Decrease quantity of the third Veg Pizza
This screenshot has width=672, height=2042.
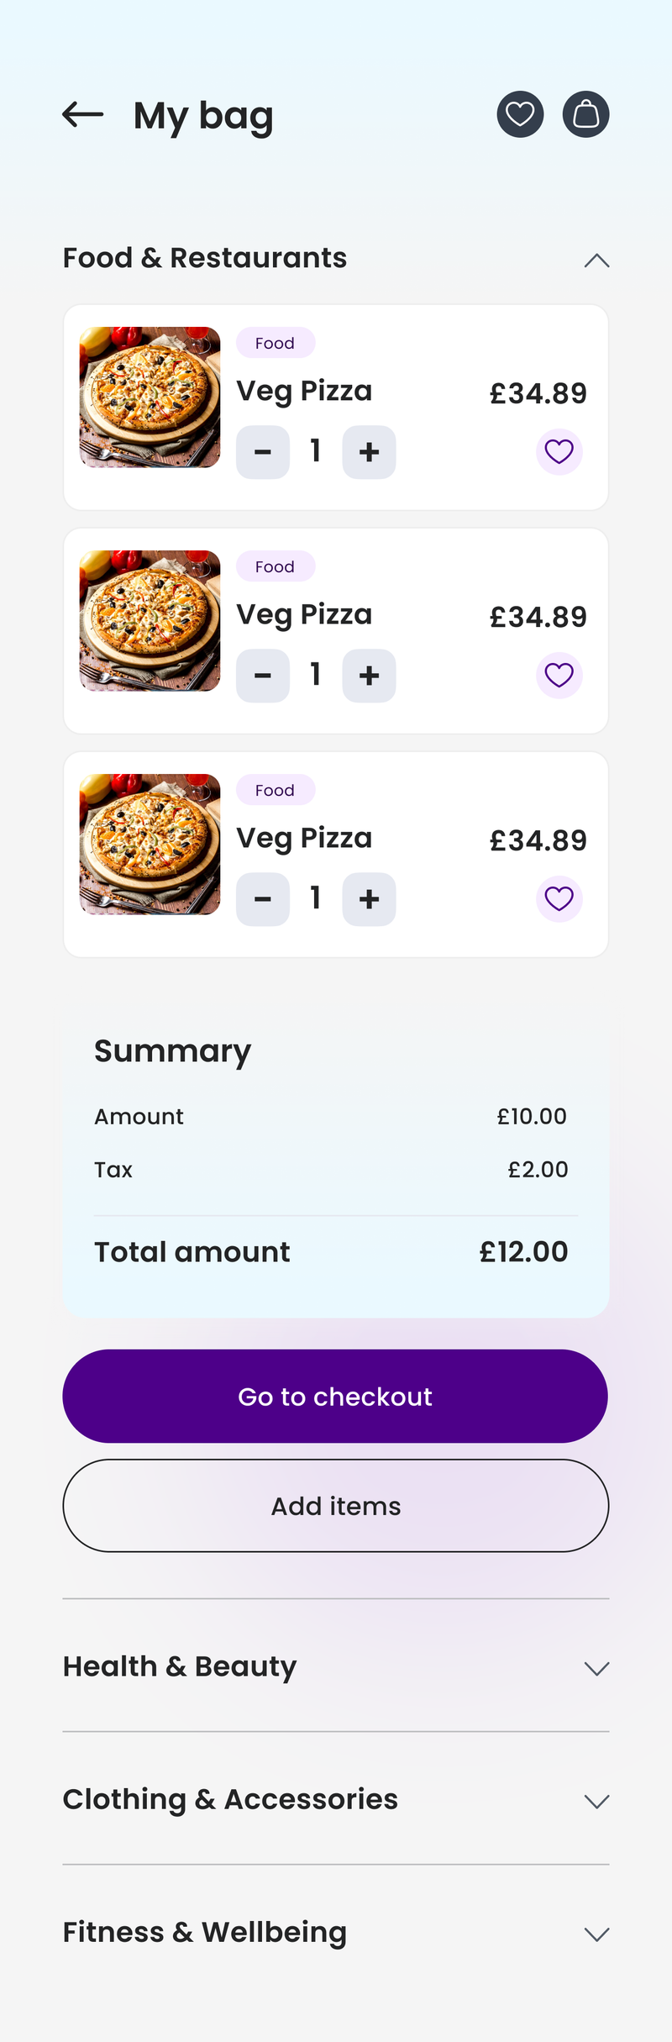263,899
